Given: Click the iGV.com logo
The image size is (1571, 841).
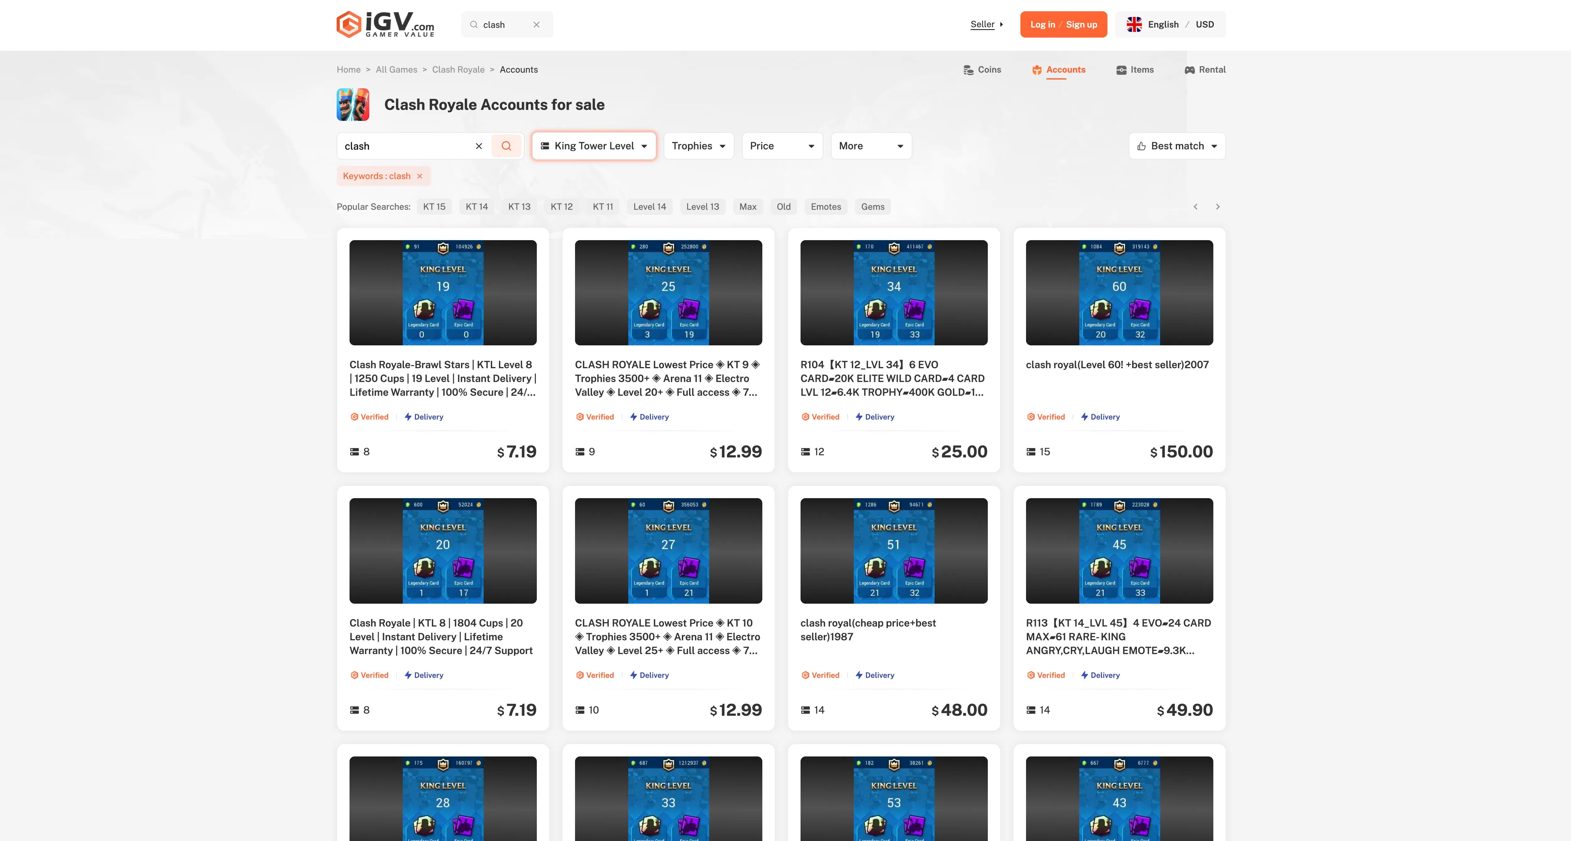Looking at the screenshot, I should [x=386, y=24].
